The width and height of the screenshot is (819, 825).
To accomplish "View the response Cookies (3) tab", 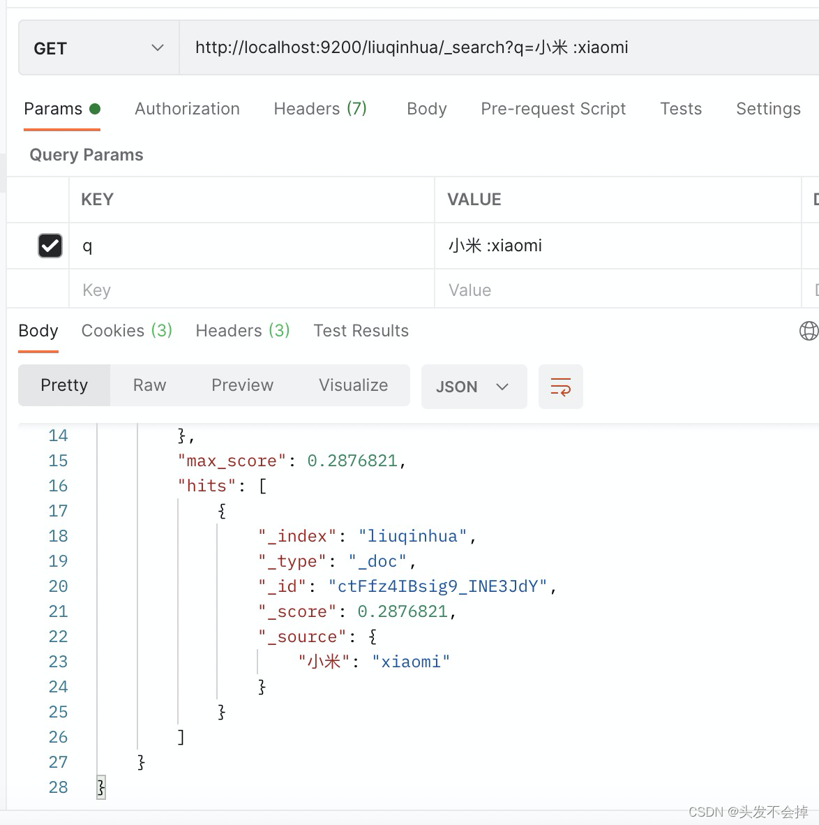I will coord(127,331).
